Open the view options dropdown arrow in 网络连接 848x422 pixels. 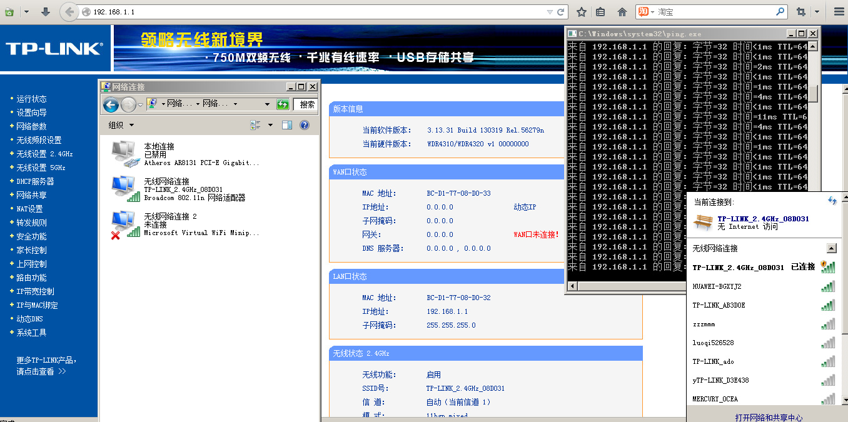(270, 125)
